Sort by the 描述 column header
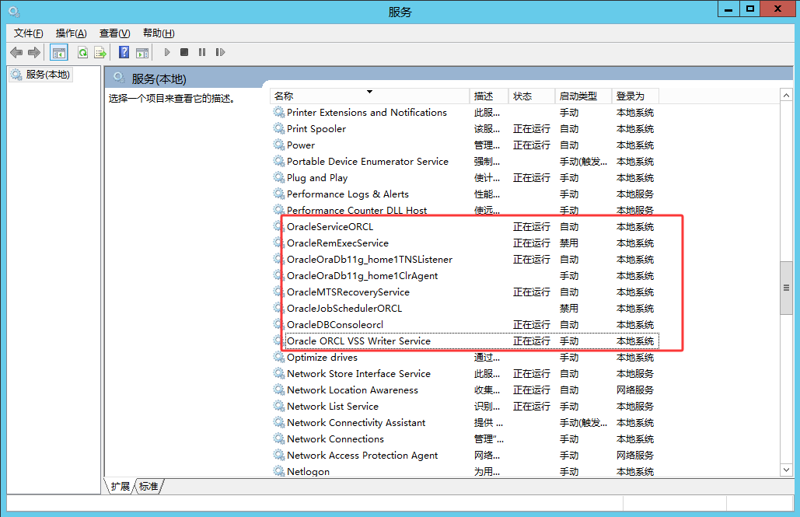The height and width of the screenshot is (517, 800). 489,96
